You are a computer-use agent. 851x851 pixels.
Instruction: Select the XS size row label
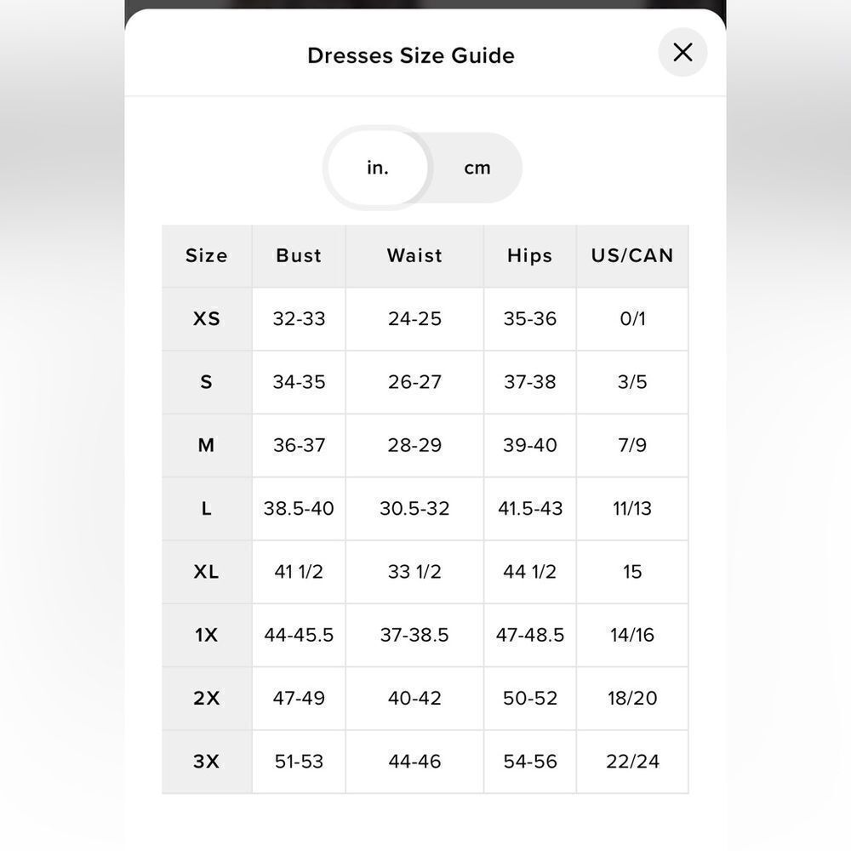207,319
